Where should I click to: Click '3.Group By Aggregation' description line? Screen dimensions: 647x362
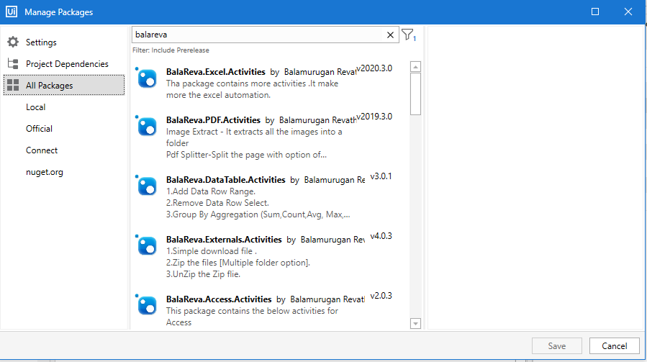[258, 214]
